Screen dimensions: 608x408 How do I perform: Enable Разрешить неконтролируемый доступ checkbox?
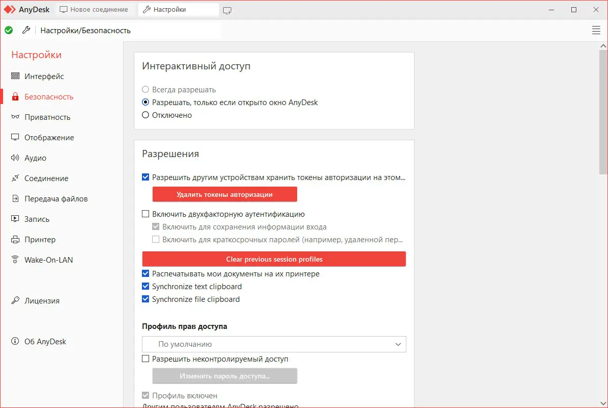(145, 359)
